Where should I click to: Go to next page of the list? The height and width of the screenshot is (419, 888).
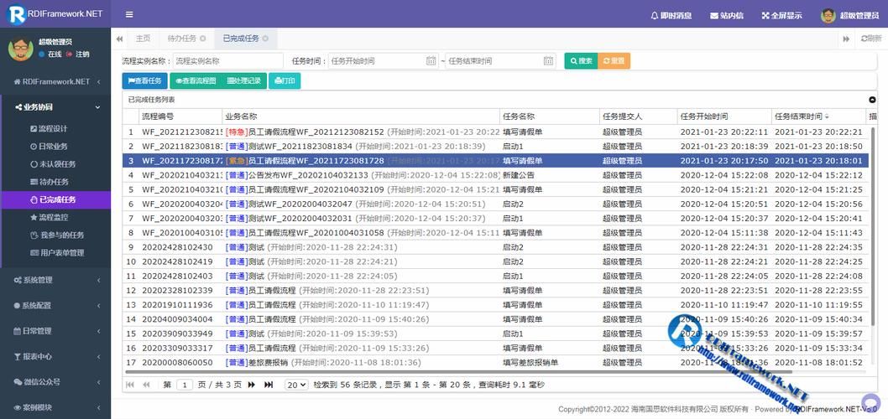point(252,385)
